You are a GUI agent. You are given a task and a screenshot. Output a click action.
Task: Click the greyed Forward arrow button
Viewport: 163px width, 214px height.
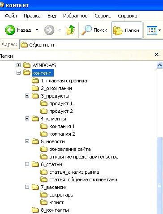[x=49, y=30]
